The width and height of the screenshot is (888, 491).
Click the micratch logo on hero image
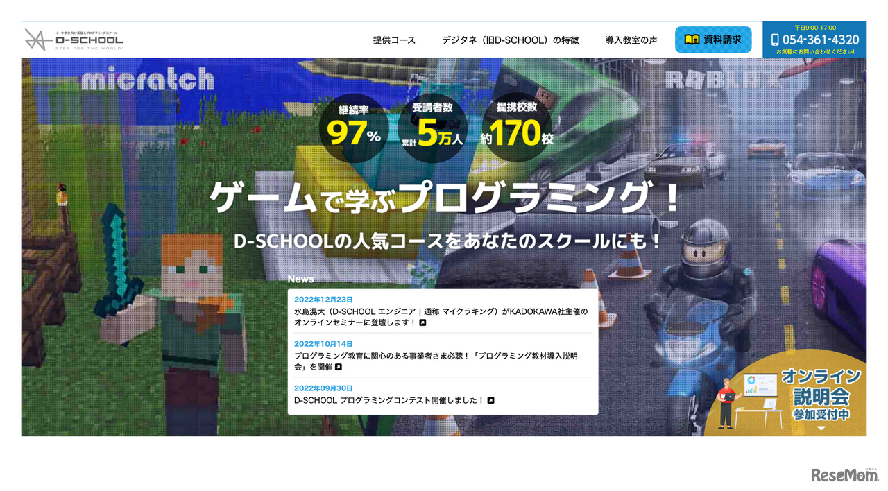(x=147, y=78)
